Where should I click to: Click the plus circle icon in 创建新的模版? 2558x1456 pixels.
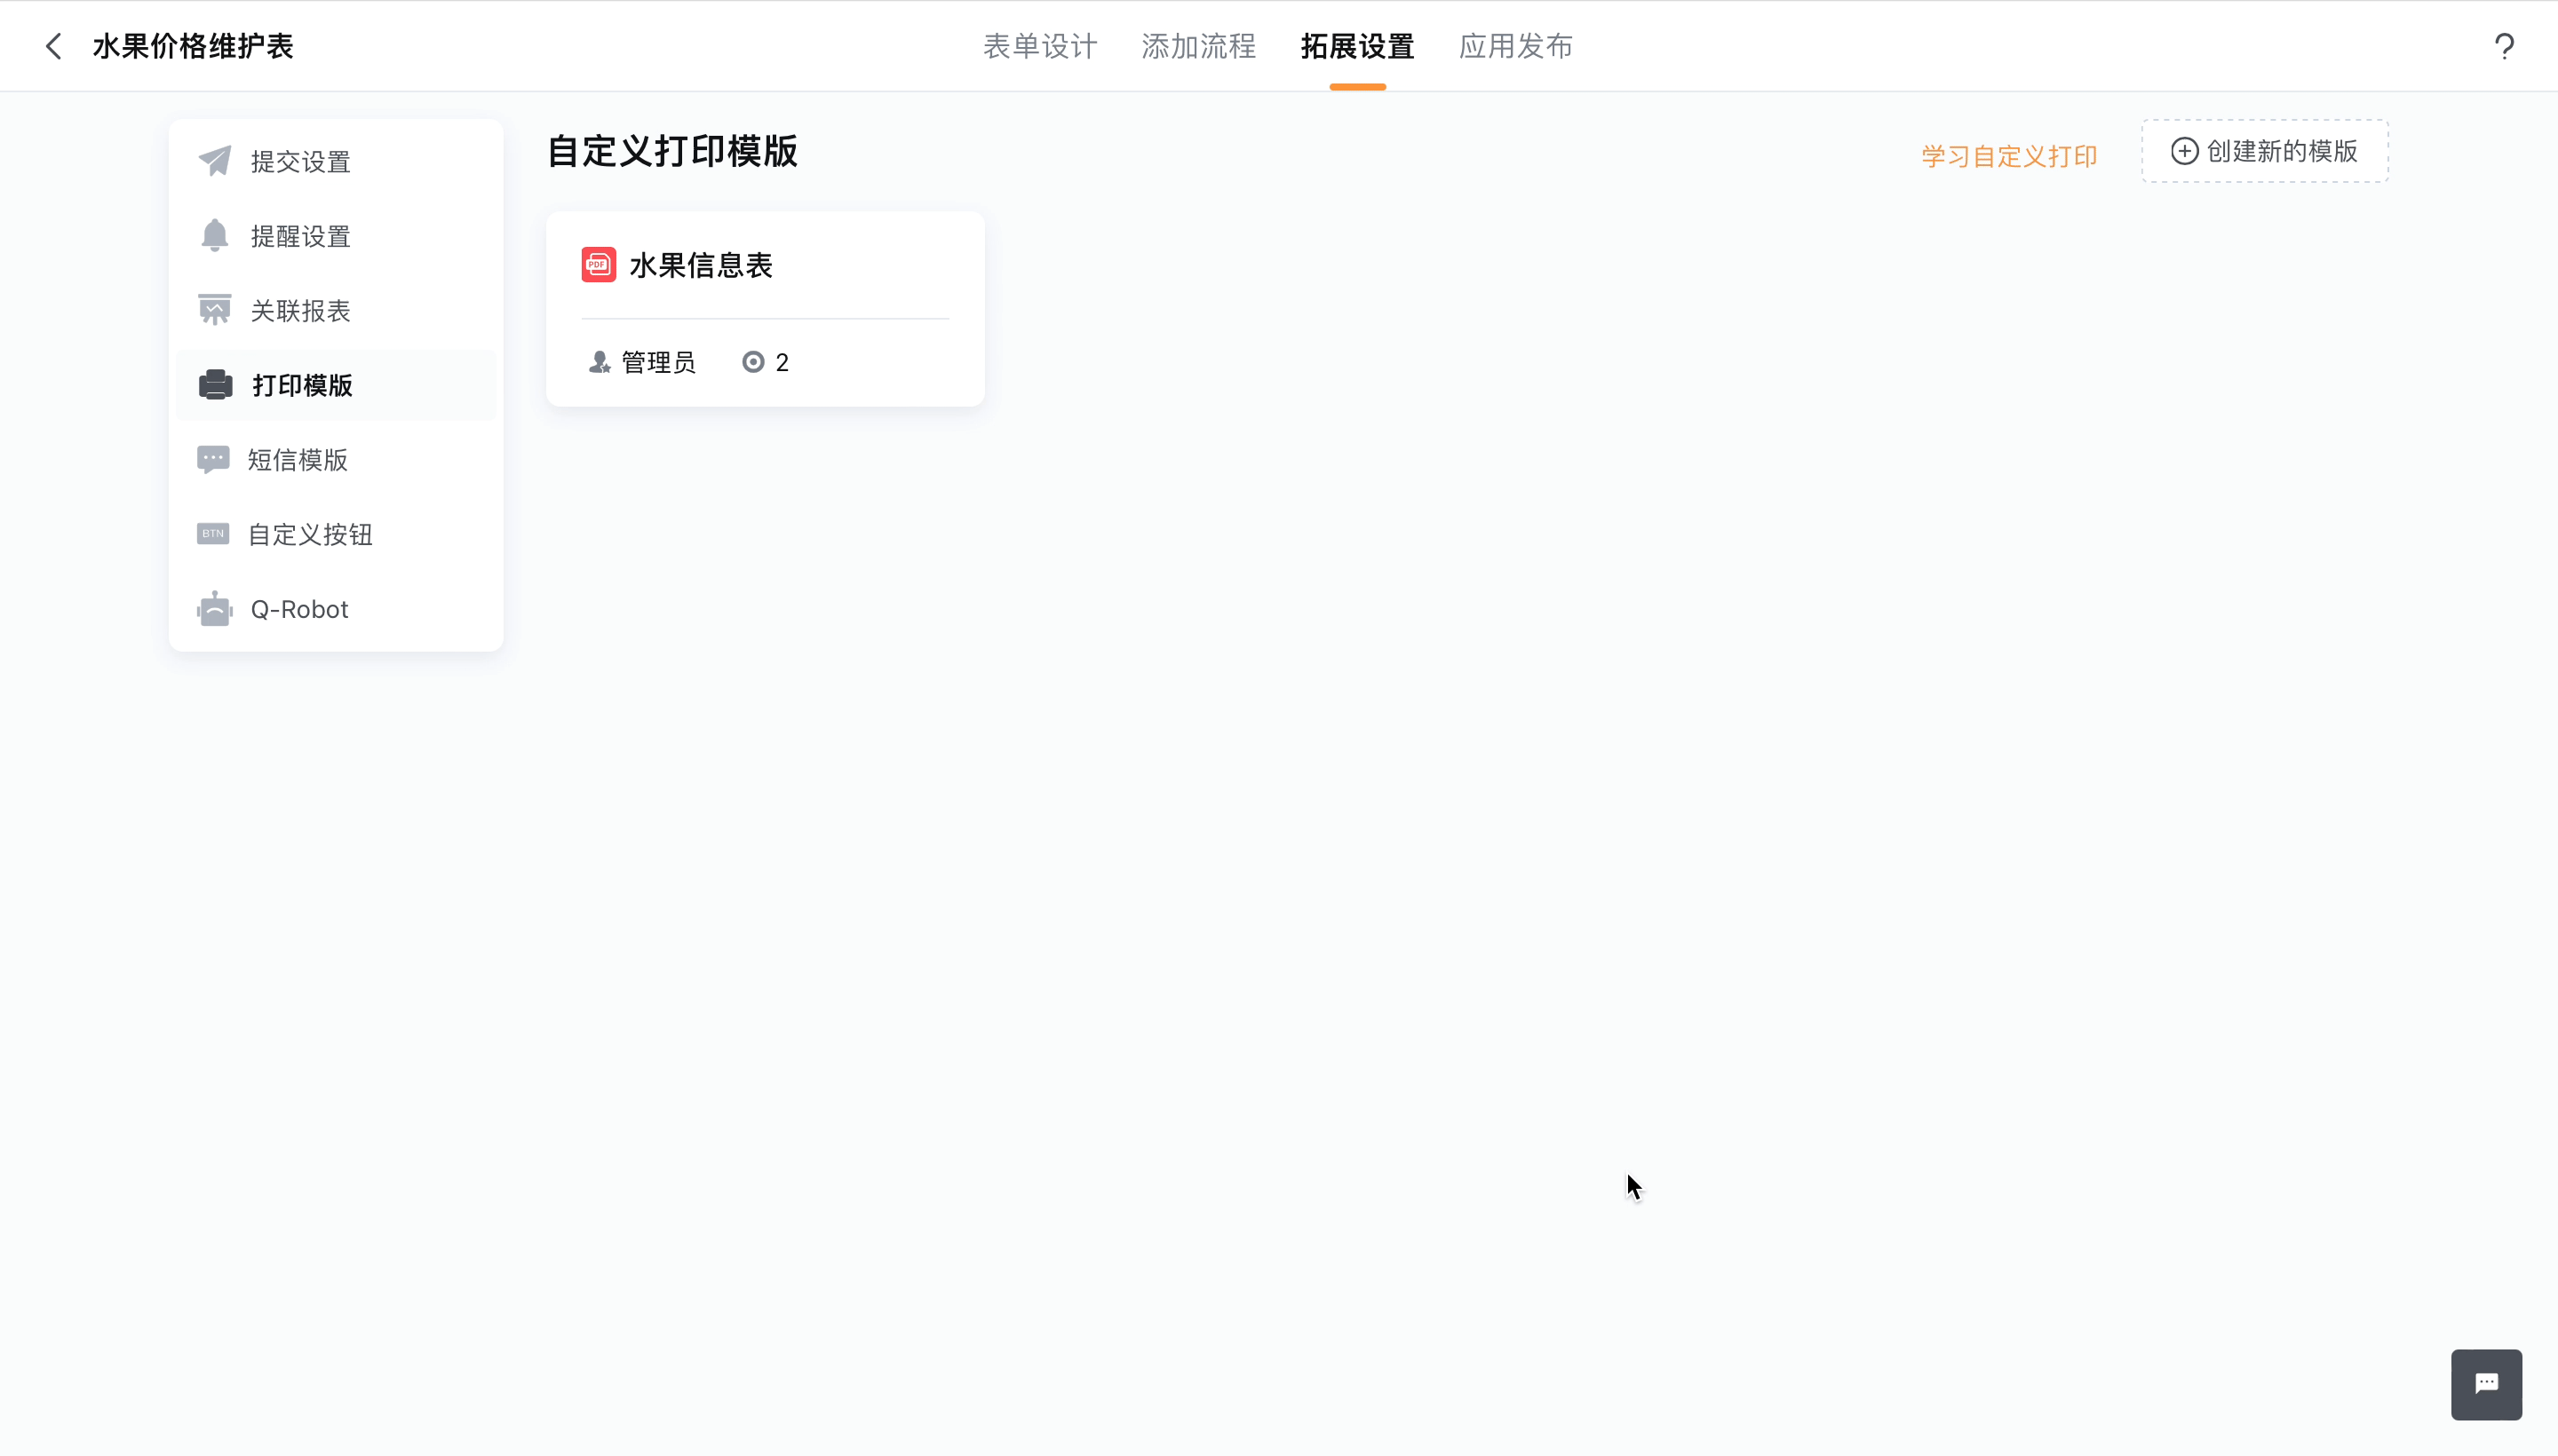[x=2184, y=151]
